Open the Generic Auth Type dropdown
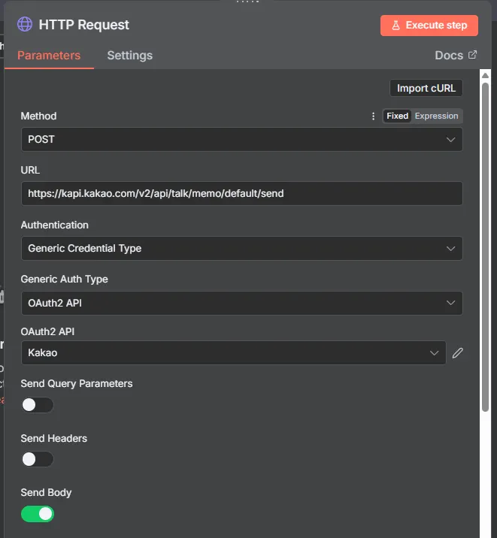The height and width of the screenshot is (538, 497). [x=241, y=303]
